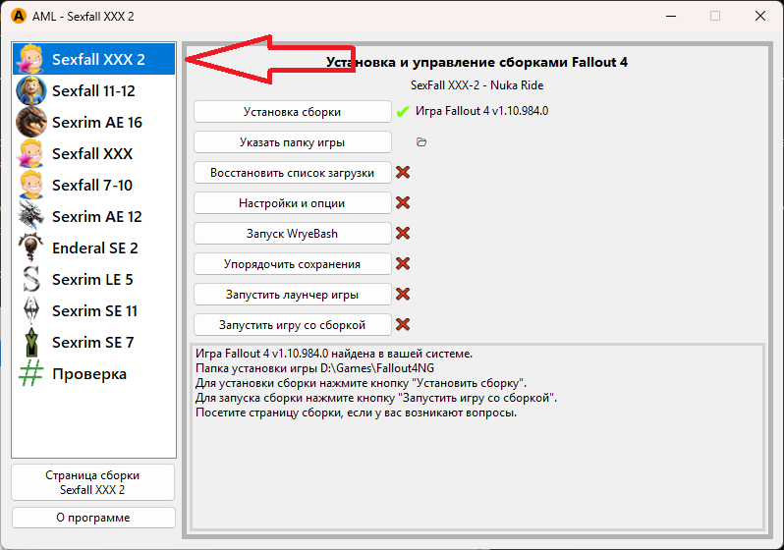Select Sexfall 7-10 in the build list
This screenshot has width=784, height=550.
pyautogui.click(x=92, y=185)
